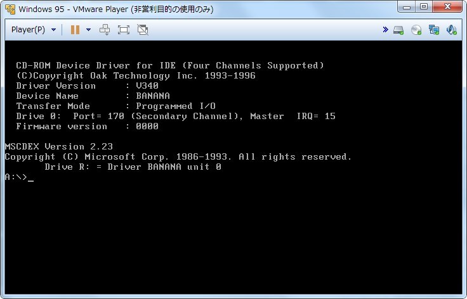
Task: Open the sound card device icon
Action: tap(452, 30)
